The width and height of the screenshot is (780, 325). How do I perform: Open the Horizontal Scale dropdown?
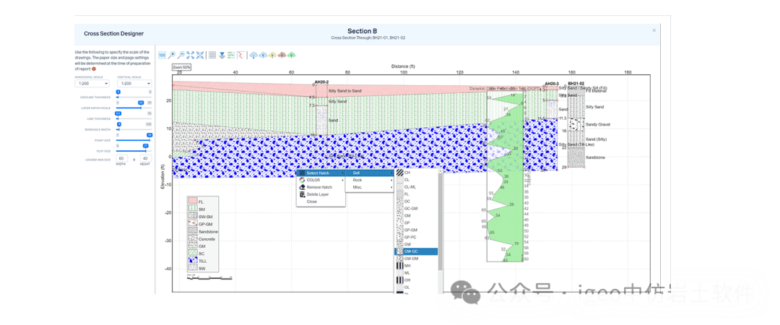(92, 83)
